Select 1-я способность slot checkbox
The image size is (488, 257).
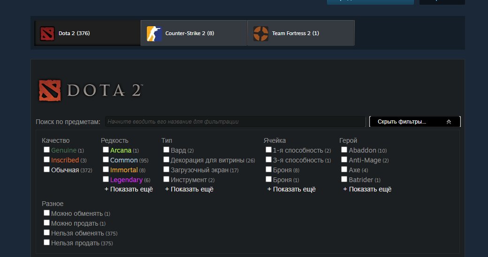(x=268, y=150)
